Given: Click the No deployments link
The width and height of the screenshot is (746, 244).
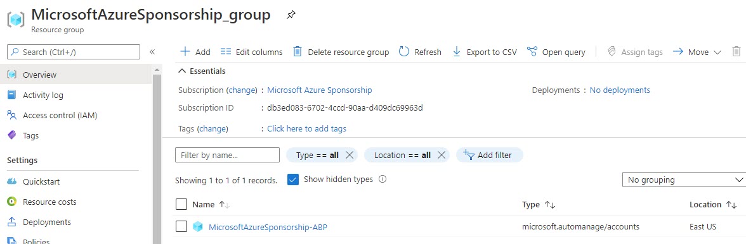Looking at the screenshot, I should pyautogui.click(x=620, y=90).
